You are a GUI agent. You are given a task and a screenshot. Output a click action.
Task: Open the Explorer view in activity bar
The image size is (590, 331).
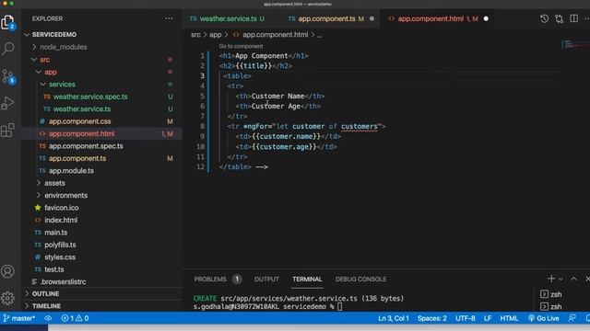7,22
